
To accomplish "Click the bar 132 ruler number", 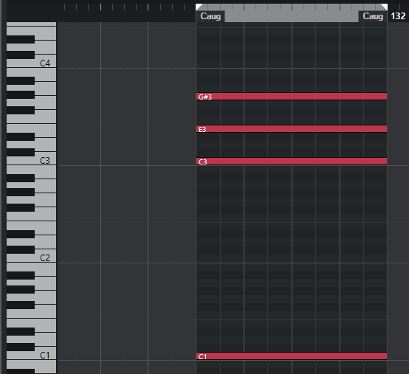I will pos(398,16).
